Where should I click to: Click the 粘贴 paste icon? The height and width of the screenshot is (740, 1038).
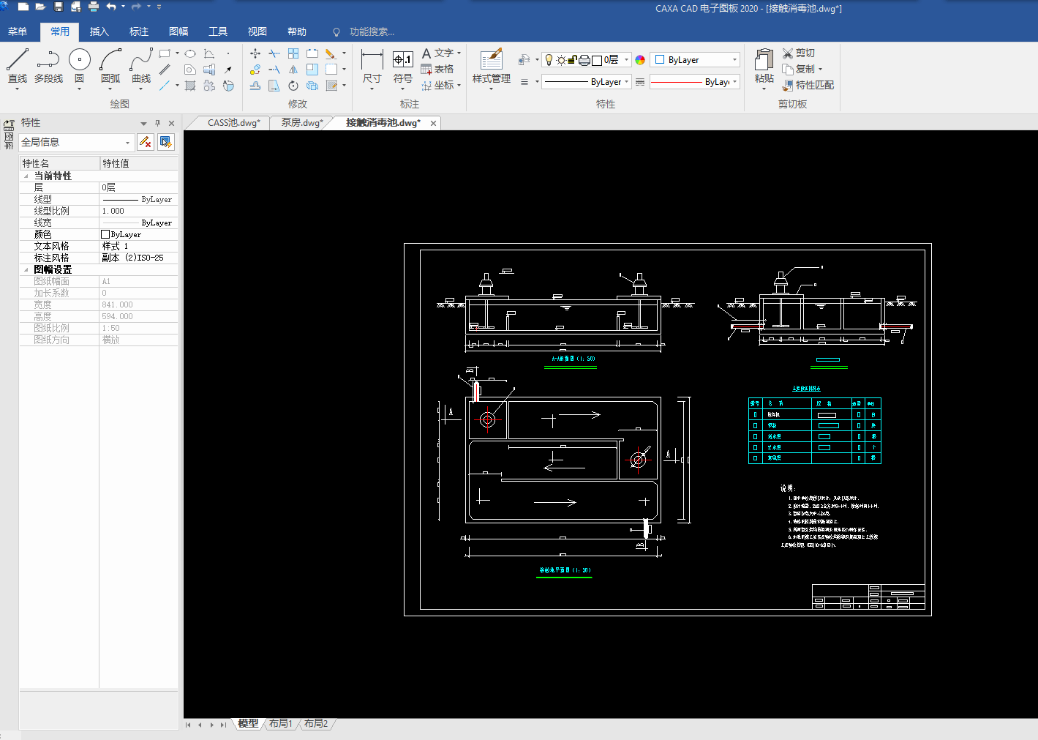(764, 66)
